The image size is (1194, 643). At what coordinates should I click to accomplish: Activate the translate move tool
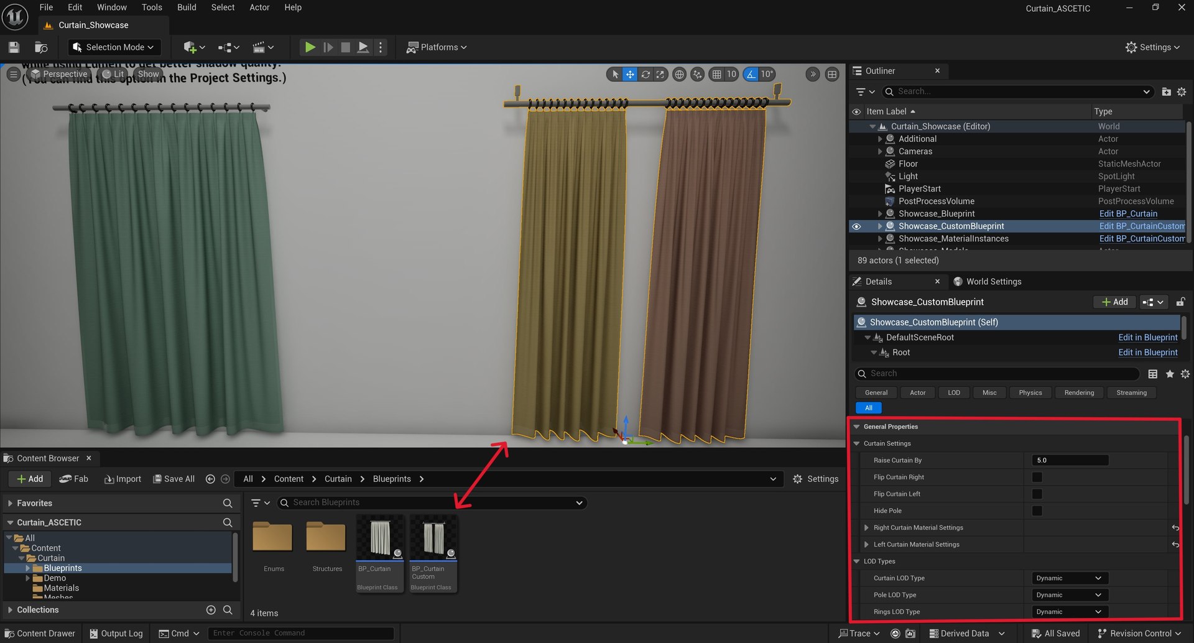pyautogui.click(x=630, y=74)
